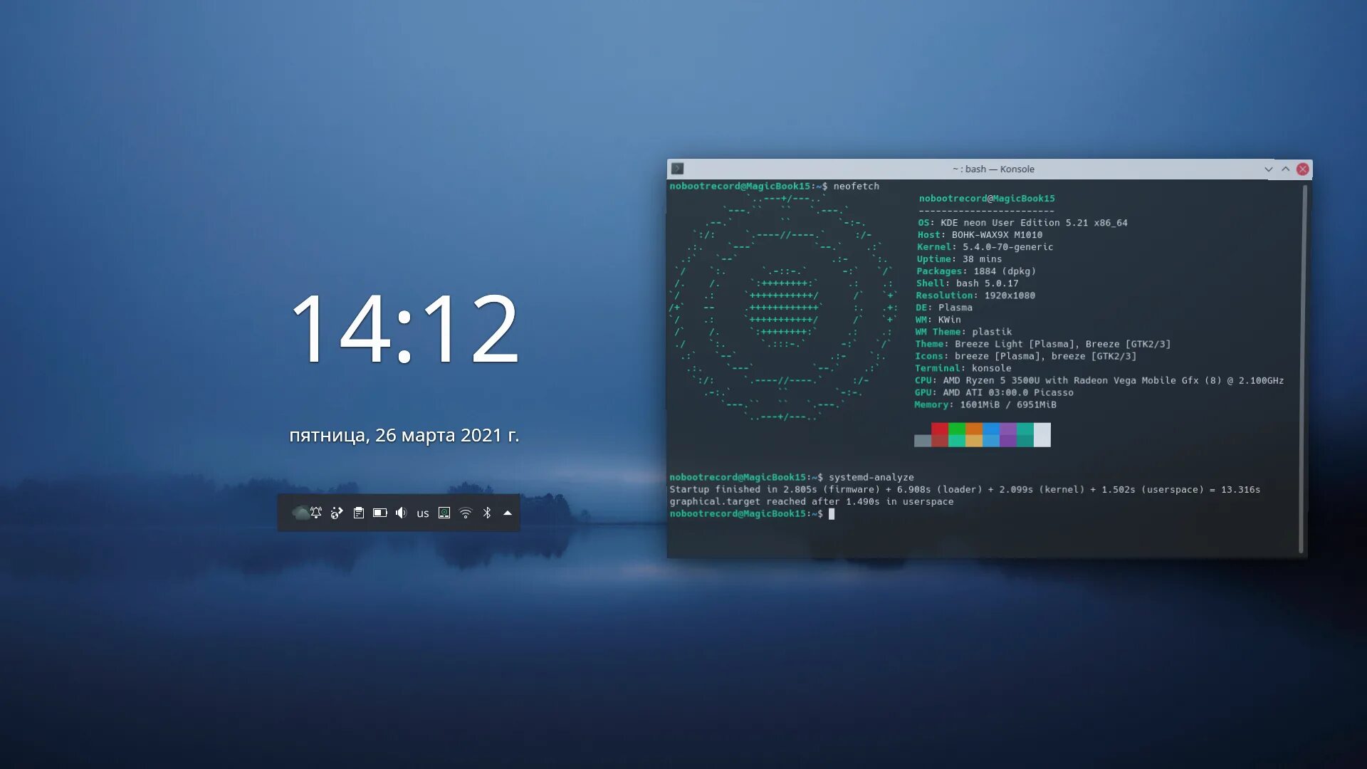Open notifications bell icon in tray
This screenshot has height=769, width=1367.
click(316, 513)
